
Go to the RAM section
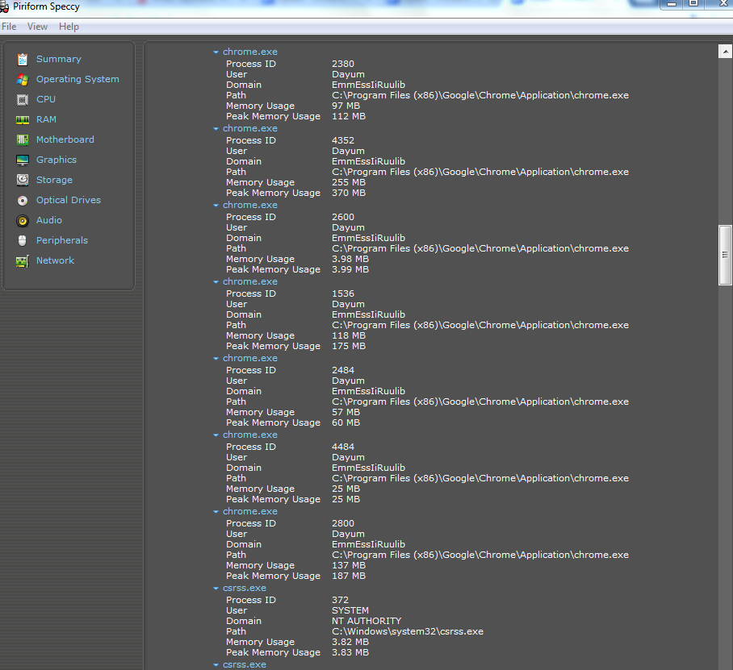pos(46,119)
